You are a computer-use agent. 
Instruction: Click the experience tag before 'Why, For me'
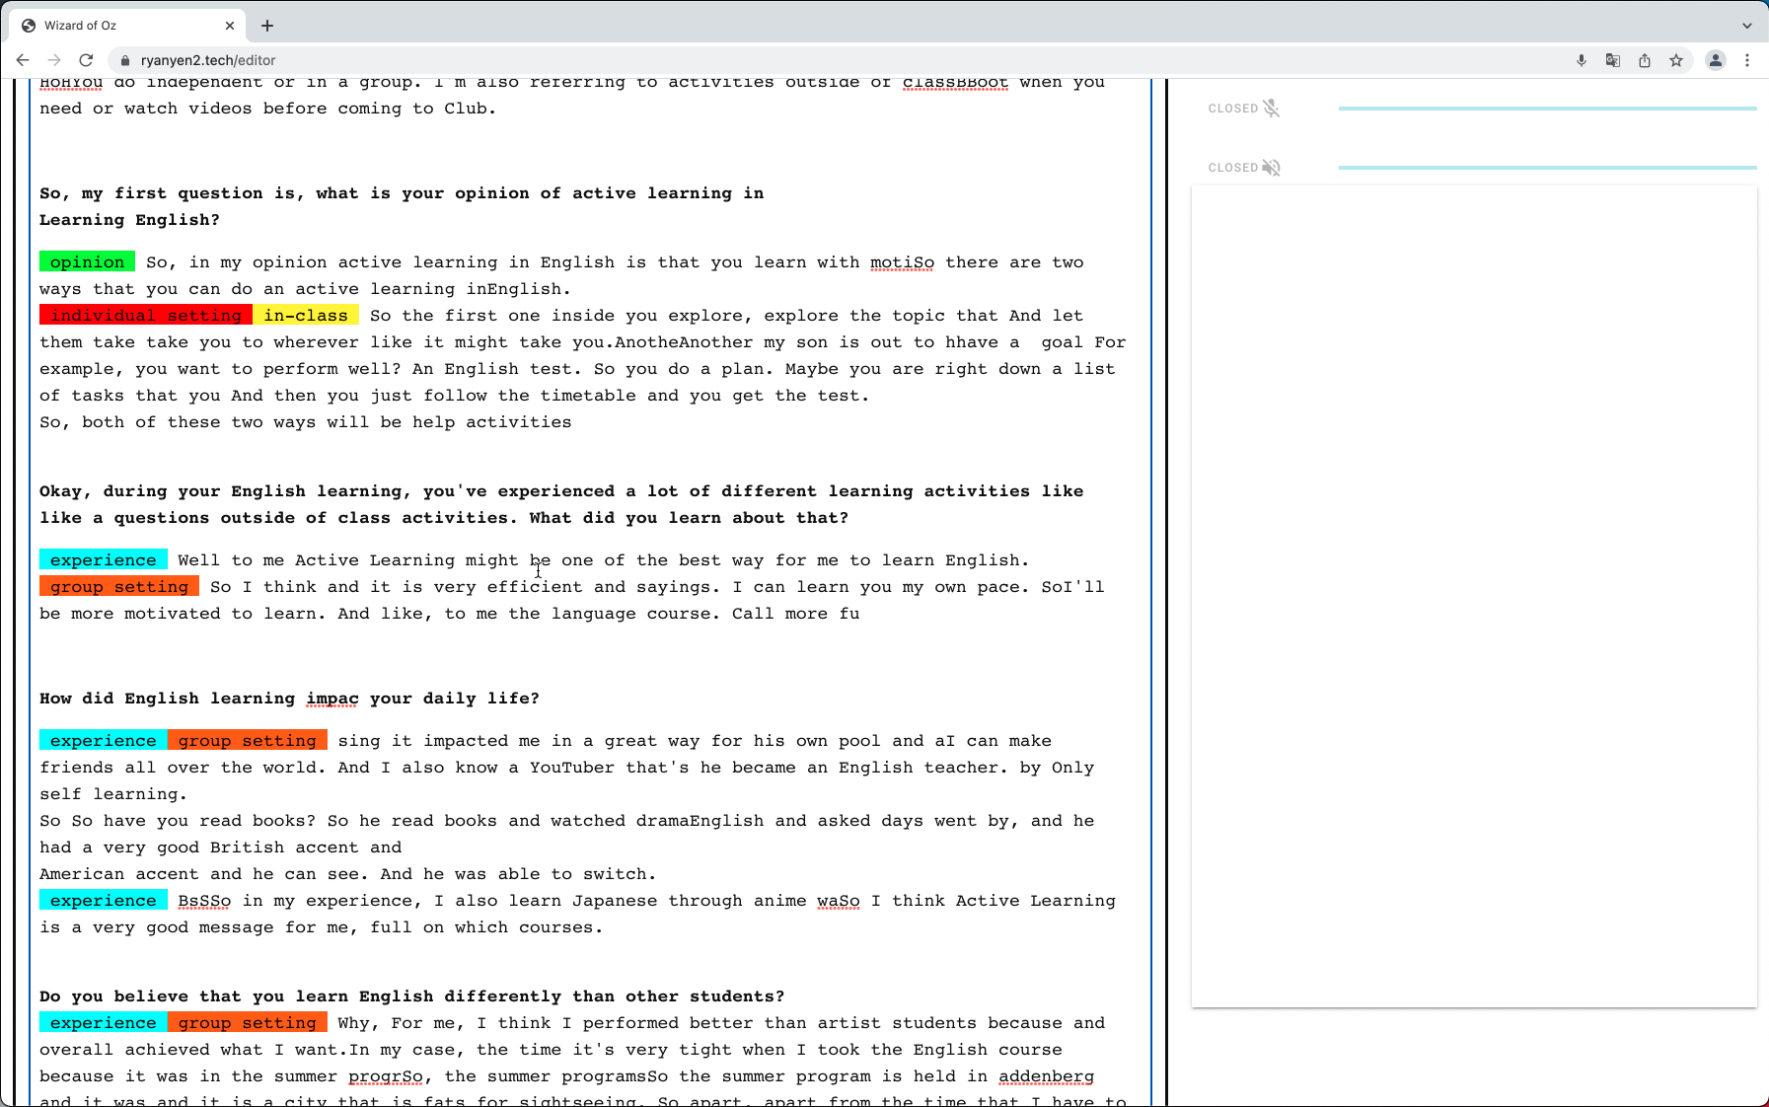tap(104, 1023)
